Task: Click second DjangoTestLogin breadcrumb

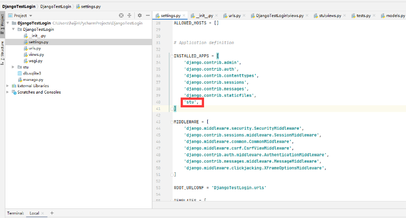Action: (x=55, y=6)
